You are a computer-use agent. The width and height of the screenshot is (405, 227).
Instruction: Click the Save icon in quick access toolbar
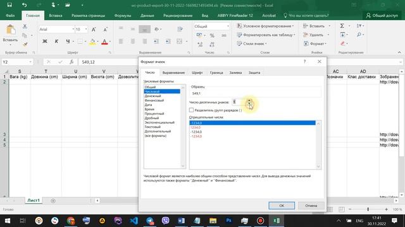(x=9, y=5)
